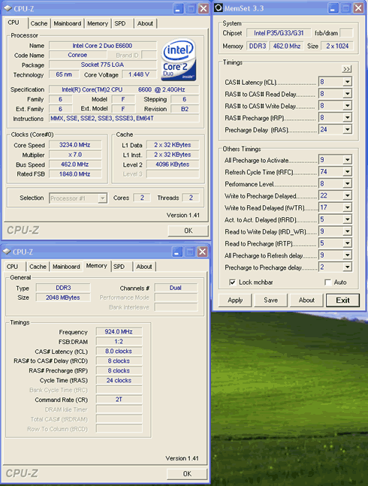
Task: Close the bottom CPU-Z window
Action: tap(202, 252)
